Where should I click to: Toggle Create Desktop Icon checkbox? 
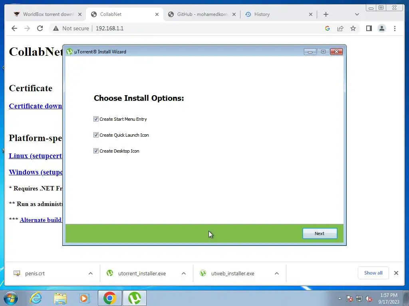pos(96,151)
